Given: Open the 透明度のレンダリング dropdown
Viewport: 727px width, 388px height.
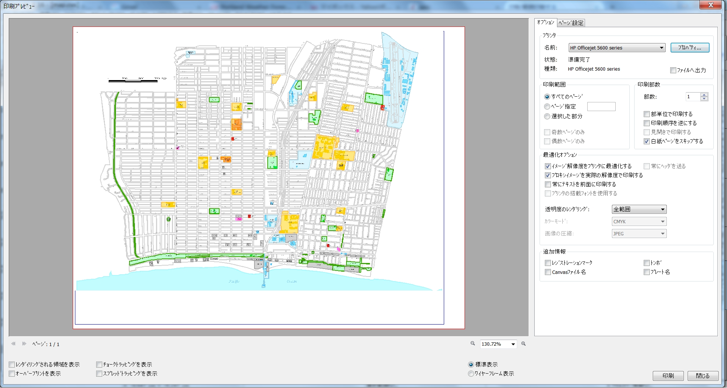Looking at the screenshot, I should tap(639, 209).
